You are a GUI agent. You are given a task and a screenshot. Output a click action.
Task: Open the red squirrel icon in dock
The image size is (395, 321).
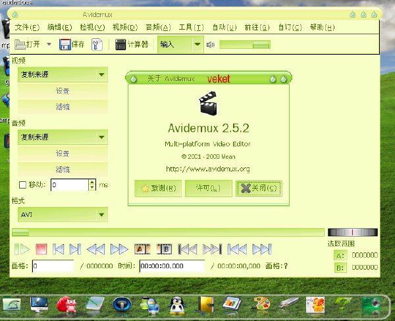point(66,305)
